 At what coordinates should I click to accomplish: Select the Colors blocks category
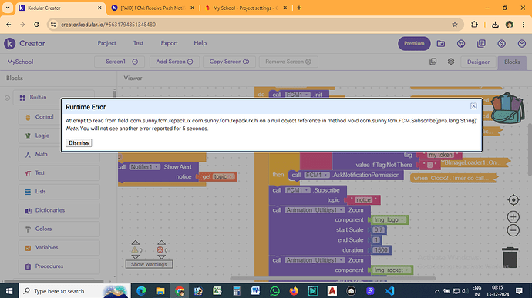pos(59,229)
